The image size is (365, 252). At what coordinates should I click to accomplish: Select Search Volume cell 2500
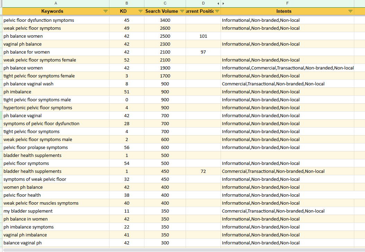[165, 36]
